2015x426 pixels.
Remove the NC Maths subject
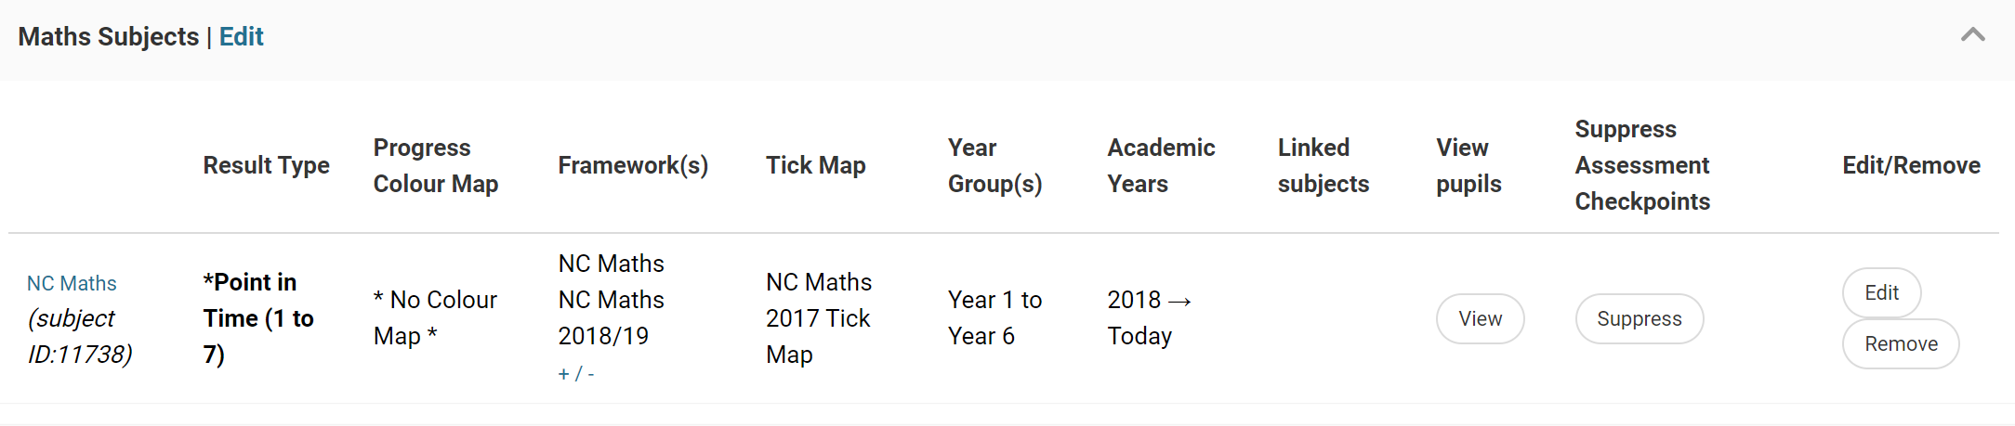click(1901, 344)
